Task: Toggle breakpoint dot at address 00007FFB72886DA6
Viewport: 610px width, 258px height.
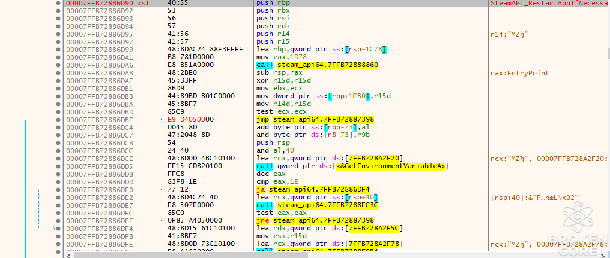Action: (58, 65)
